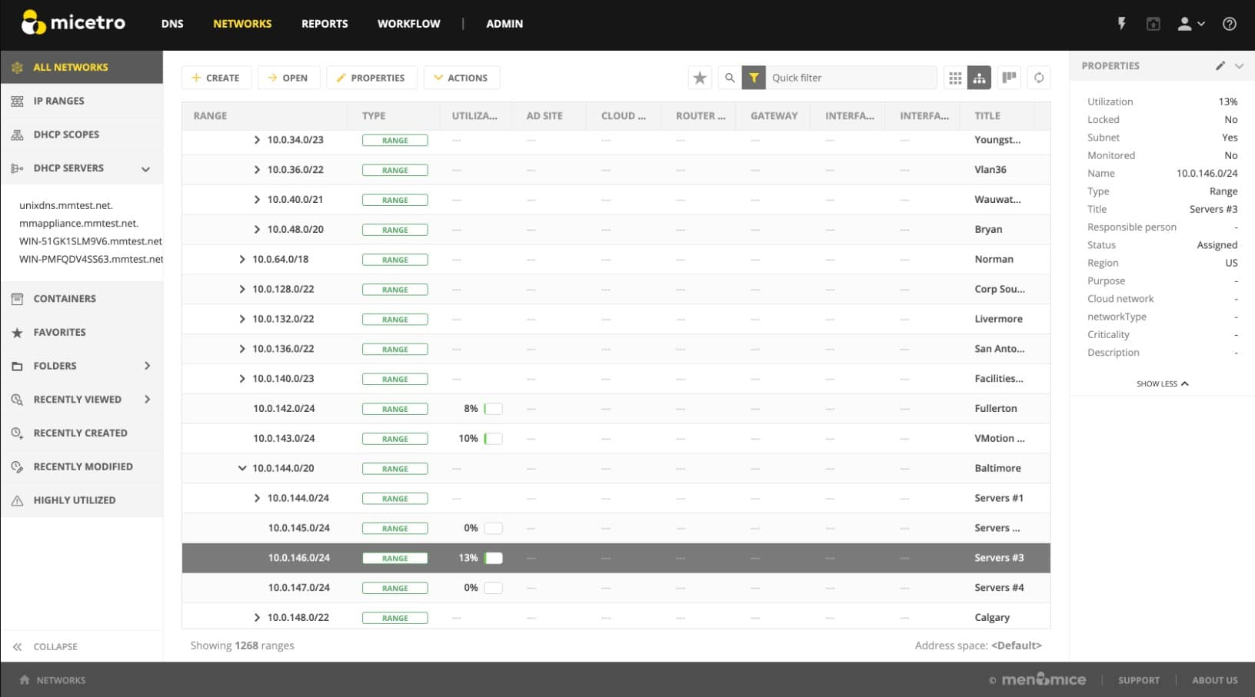Toggle hierarchical tree view button
This screenshot has height=697, width=1255.
979,78
